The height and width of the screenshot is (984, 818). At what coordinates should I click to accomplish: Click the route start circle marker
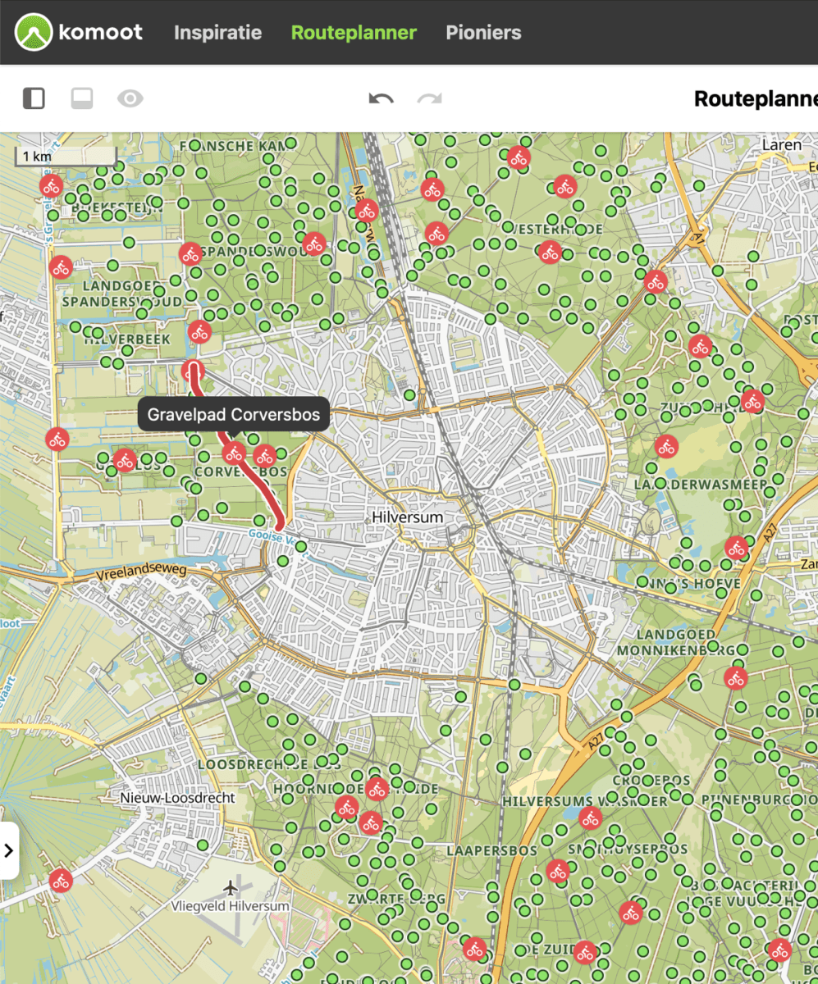tap(192, 368)
